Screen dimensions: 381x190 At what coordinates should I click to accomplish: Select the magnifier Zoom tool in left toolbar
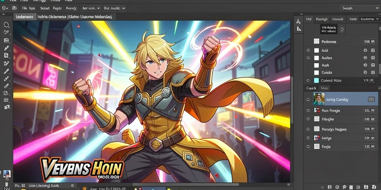point(7,25)
